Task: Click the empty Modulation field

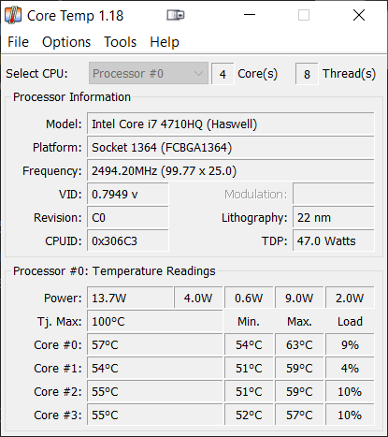Action: [334, 195]
